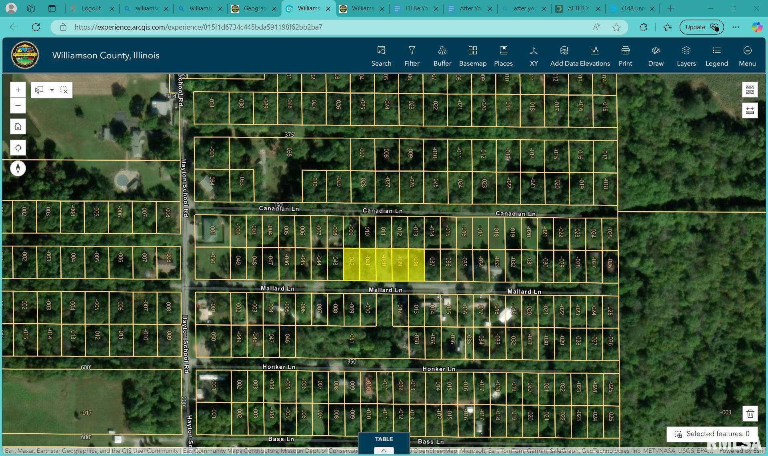Select highlighted parcel -038
Screen dimensions: 768x456
[416, 264]
